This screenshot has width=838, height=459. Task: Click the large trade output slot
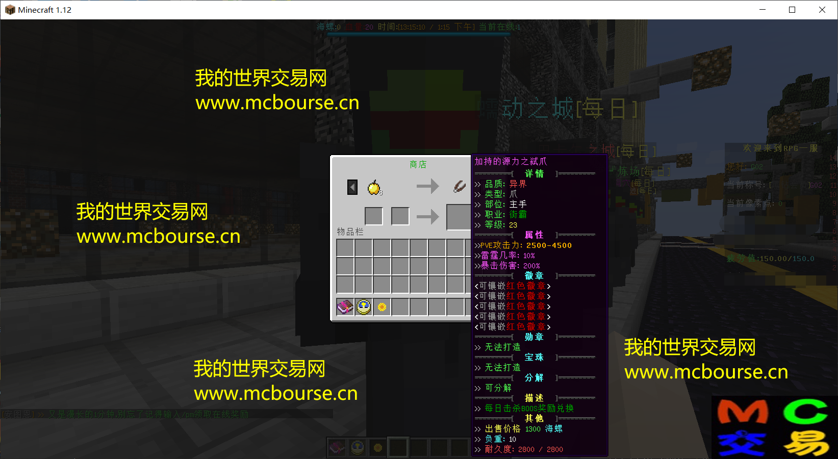(459, 216)
